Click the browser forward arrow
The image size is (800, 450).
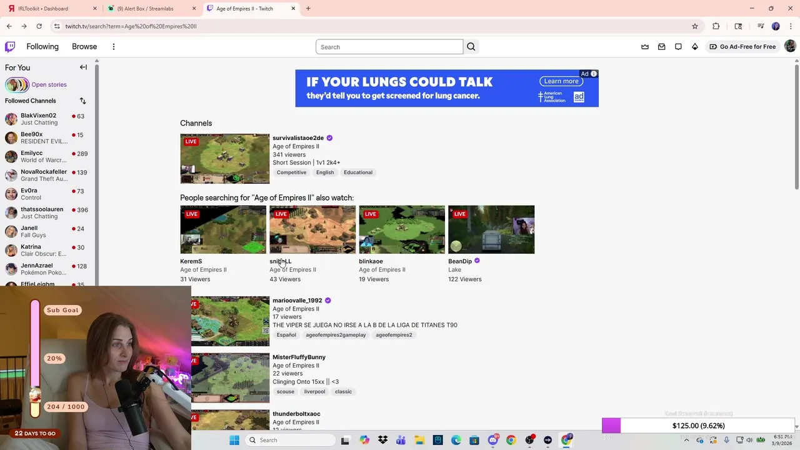24,26
